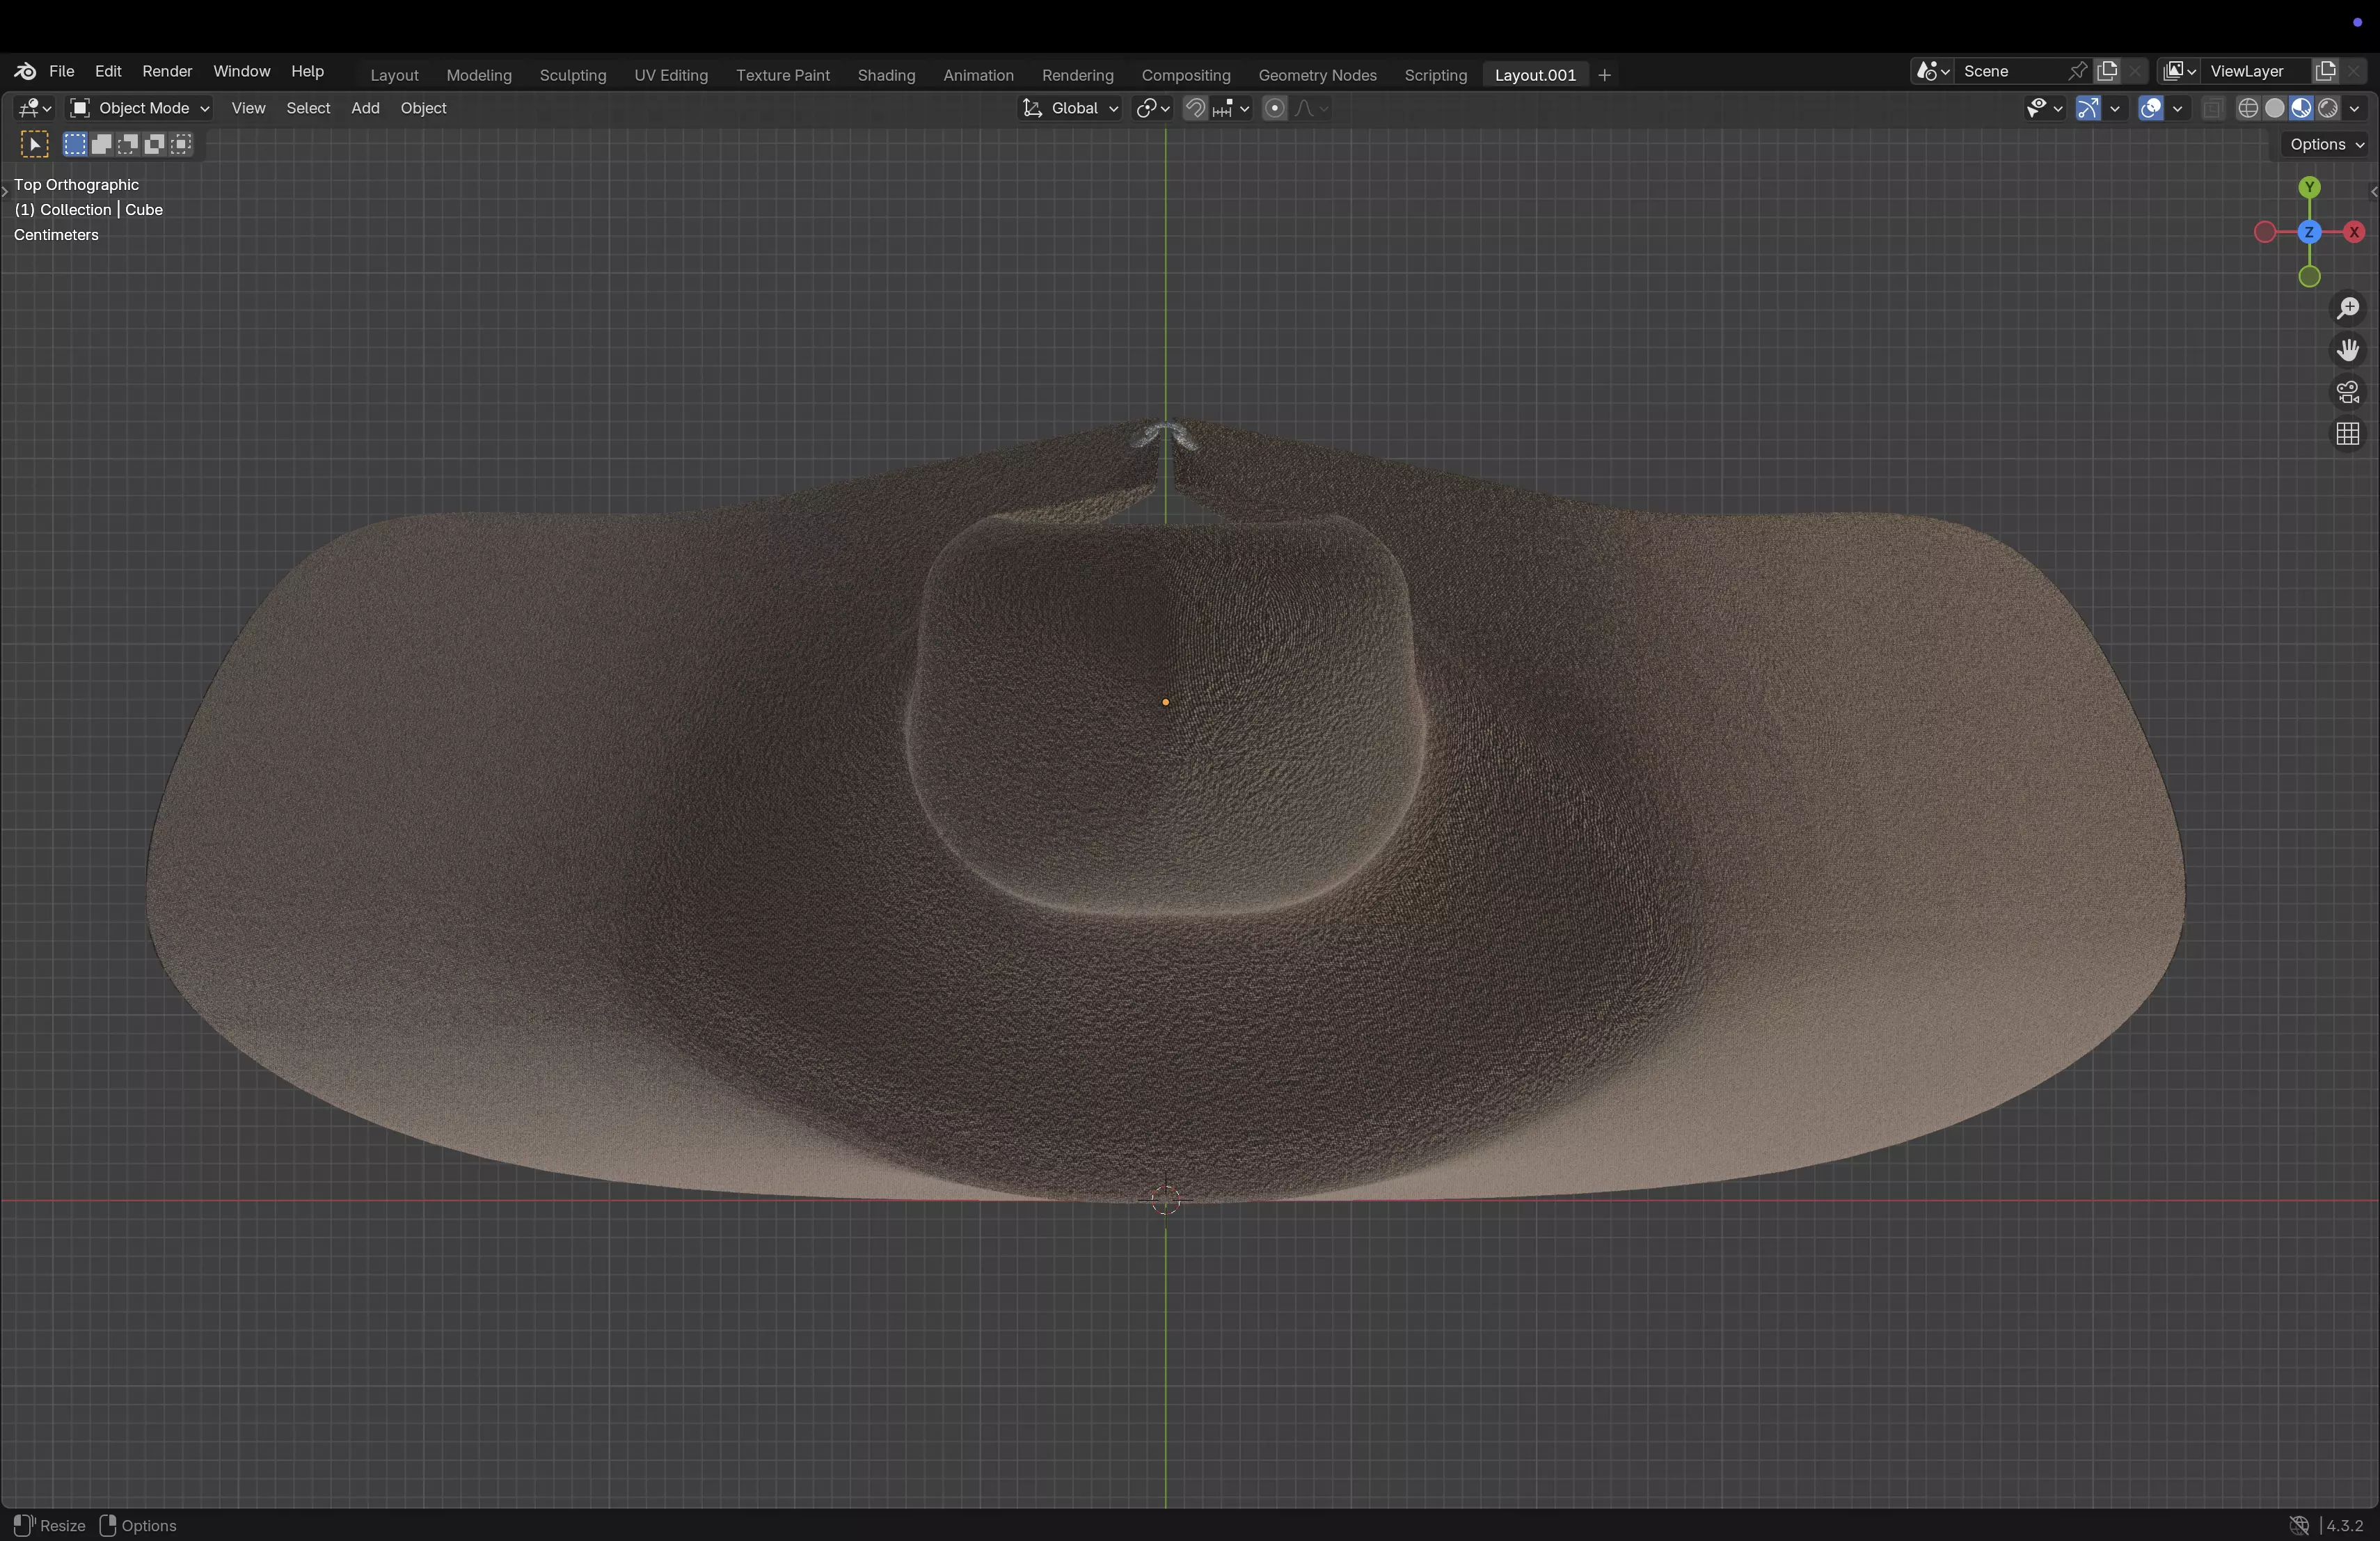Expand the Options dropdown
2380x1541 pixels.
pyautogui.click(x=2326, y=144)
